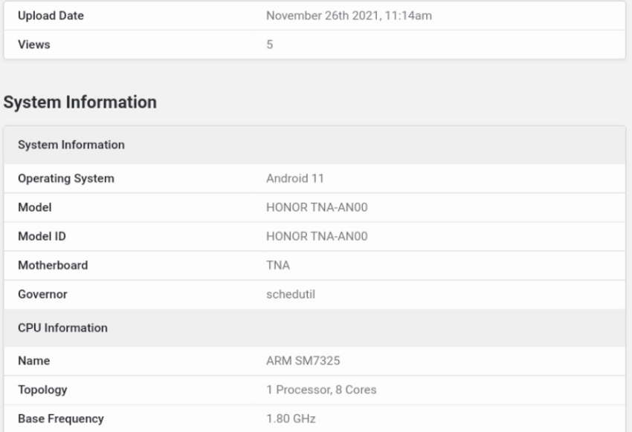Click the Upload Date label
Image resolution: width=632 pixels, height=432 pixels.
point(51,16)
